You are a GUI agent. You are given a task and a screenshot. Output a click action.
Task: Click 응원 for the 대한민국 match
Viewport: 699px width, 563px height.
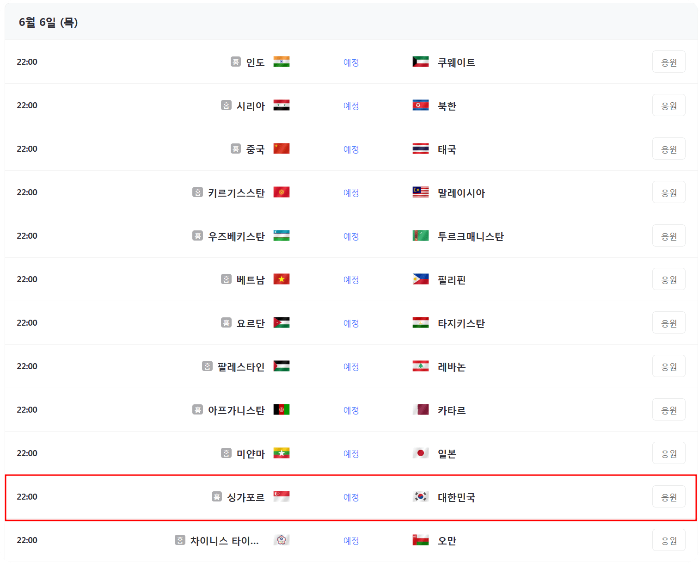click(669, 496)
